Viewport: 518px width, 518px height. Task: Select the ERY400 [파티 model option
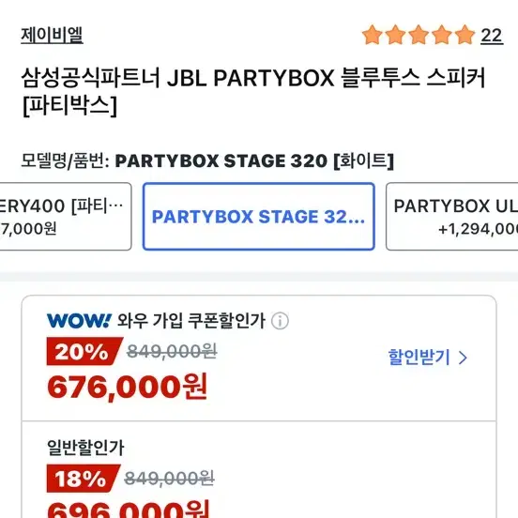click(x=66, y=217)
